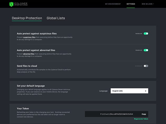166x124 pixels.
Task: Open the Ben Wilson account menu
Action: (148, 4)
